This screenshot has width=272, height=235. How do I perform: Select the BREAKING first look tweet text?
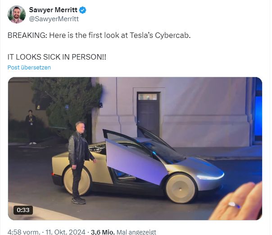(99, 35)
